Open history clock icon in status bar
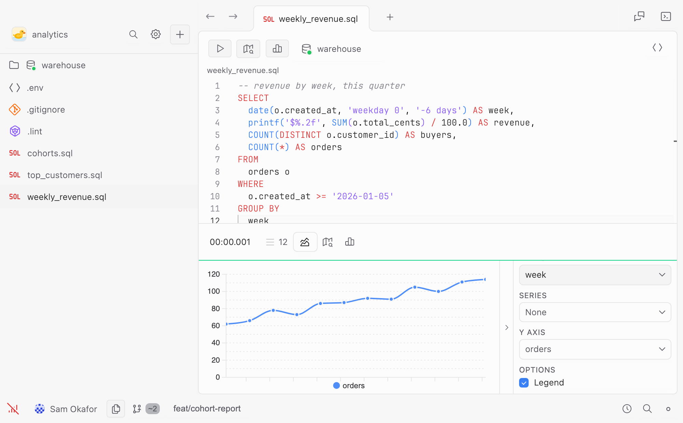Viewport: 683px width, 423px height. (x=627, y=409)
